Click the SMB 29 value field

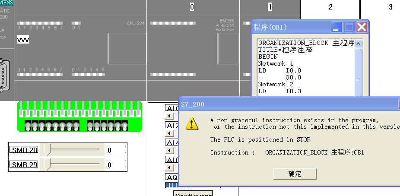[x=116, y=164]
